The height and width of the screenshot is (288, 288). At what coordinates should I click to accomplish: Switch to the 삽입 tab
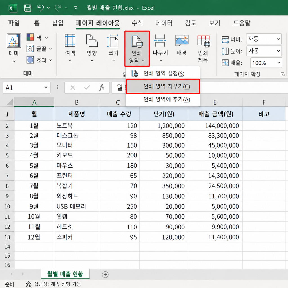point(58,23)
